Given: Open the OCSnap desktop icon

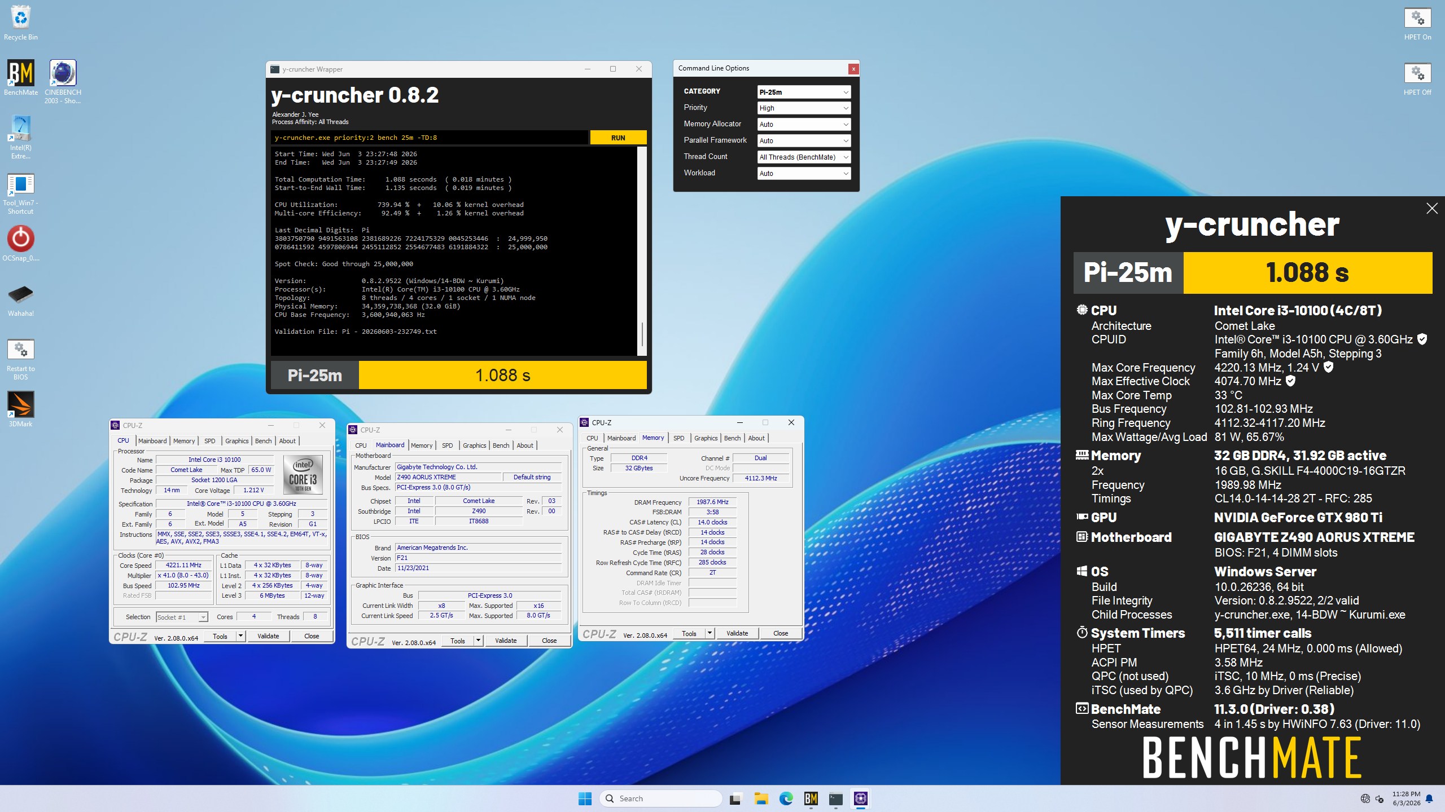Looking at the screenshot, I should (21, 244).
